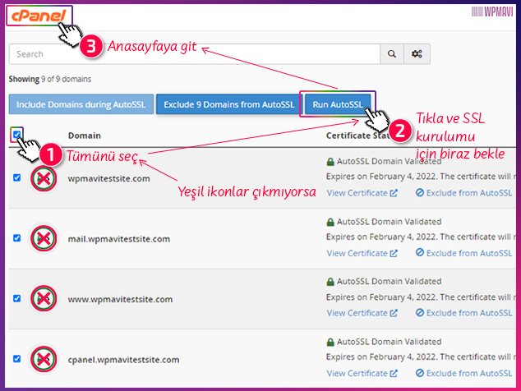Image resolution: width=521 pixels, height=391 pixels.
Task: Click expiry text in cpanel.wpmavitestsite.com row
Action: (421, 356)
